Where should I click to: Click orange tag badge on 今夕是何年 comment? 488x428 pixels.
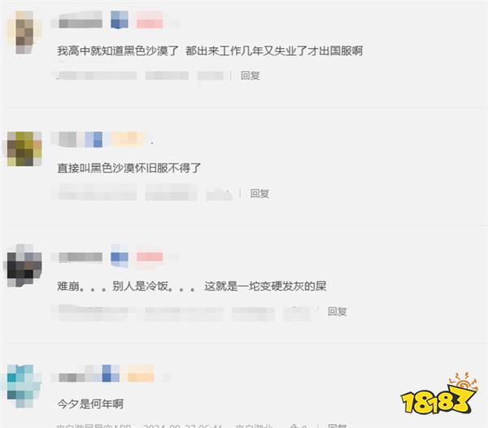(141, 373)
